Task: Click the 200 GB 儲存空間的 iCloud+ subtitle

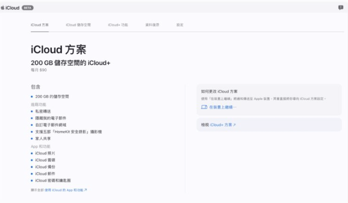Action: [70, 63]
